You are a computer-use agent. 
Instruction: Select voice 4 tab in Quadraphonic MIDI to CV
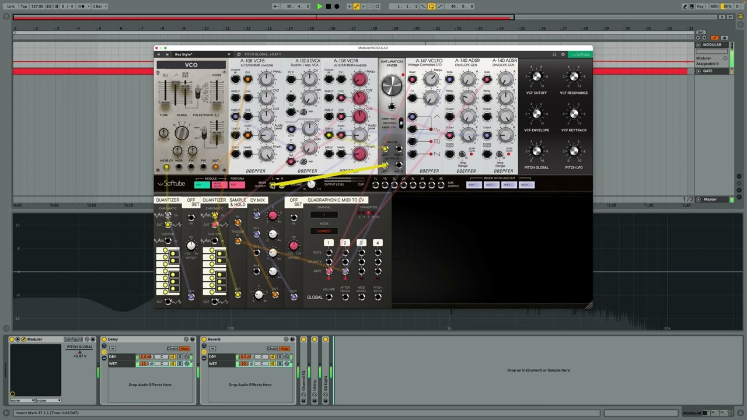[x=378, y=243]
